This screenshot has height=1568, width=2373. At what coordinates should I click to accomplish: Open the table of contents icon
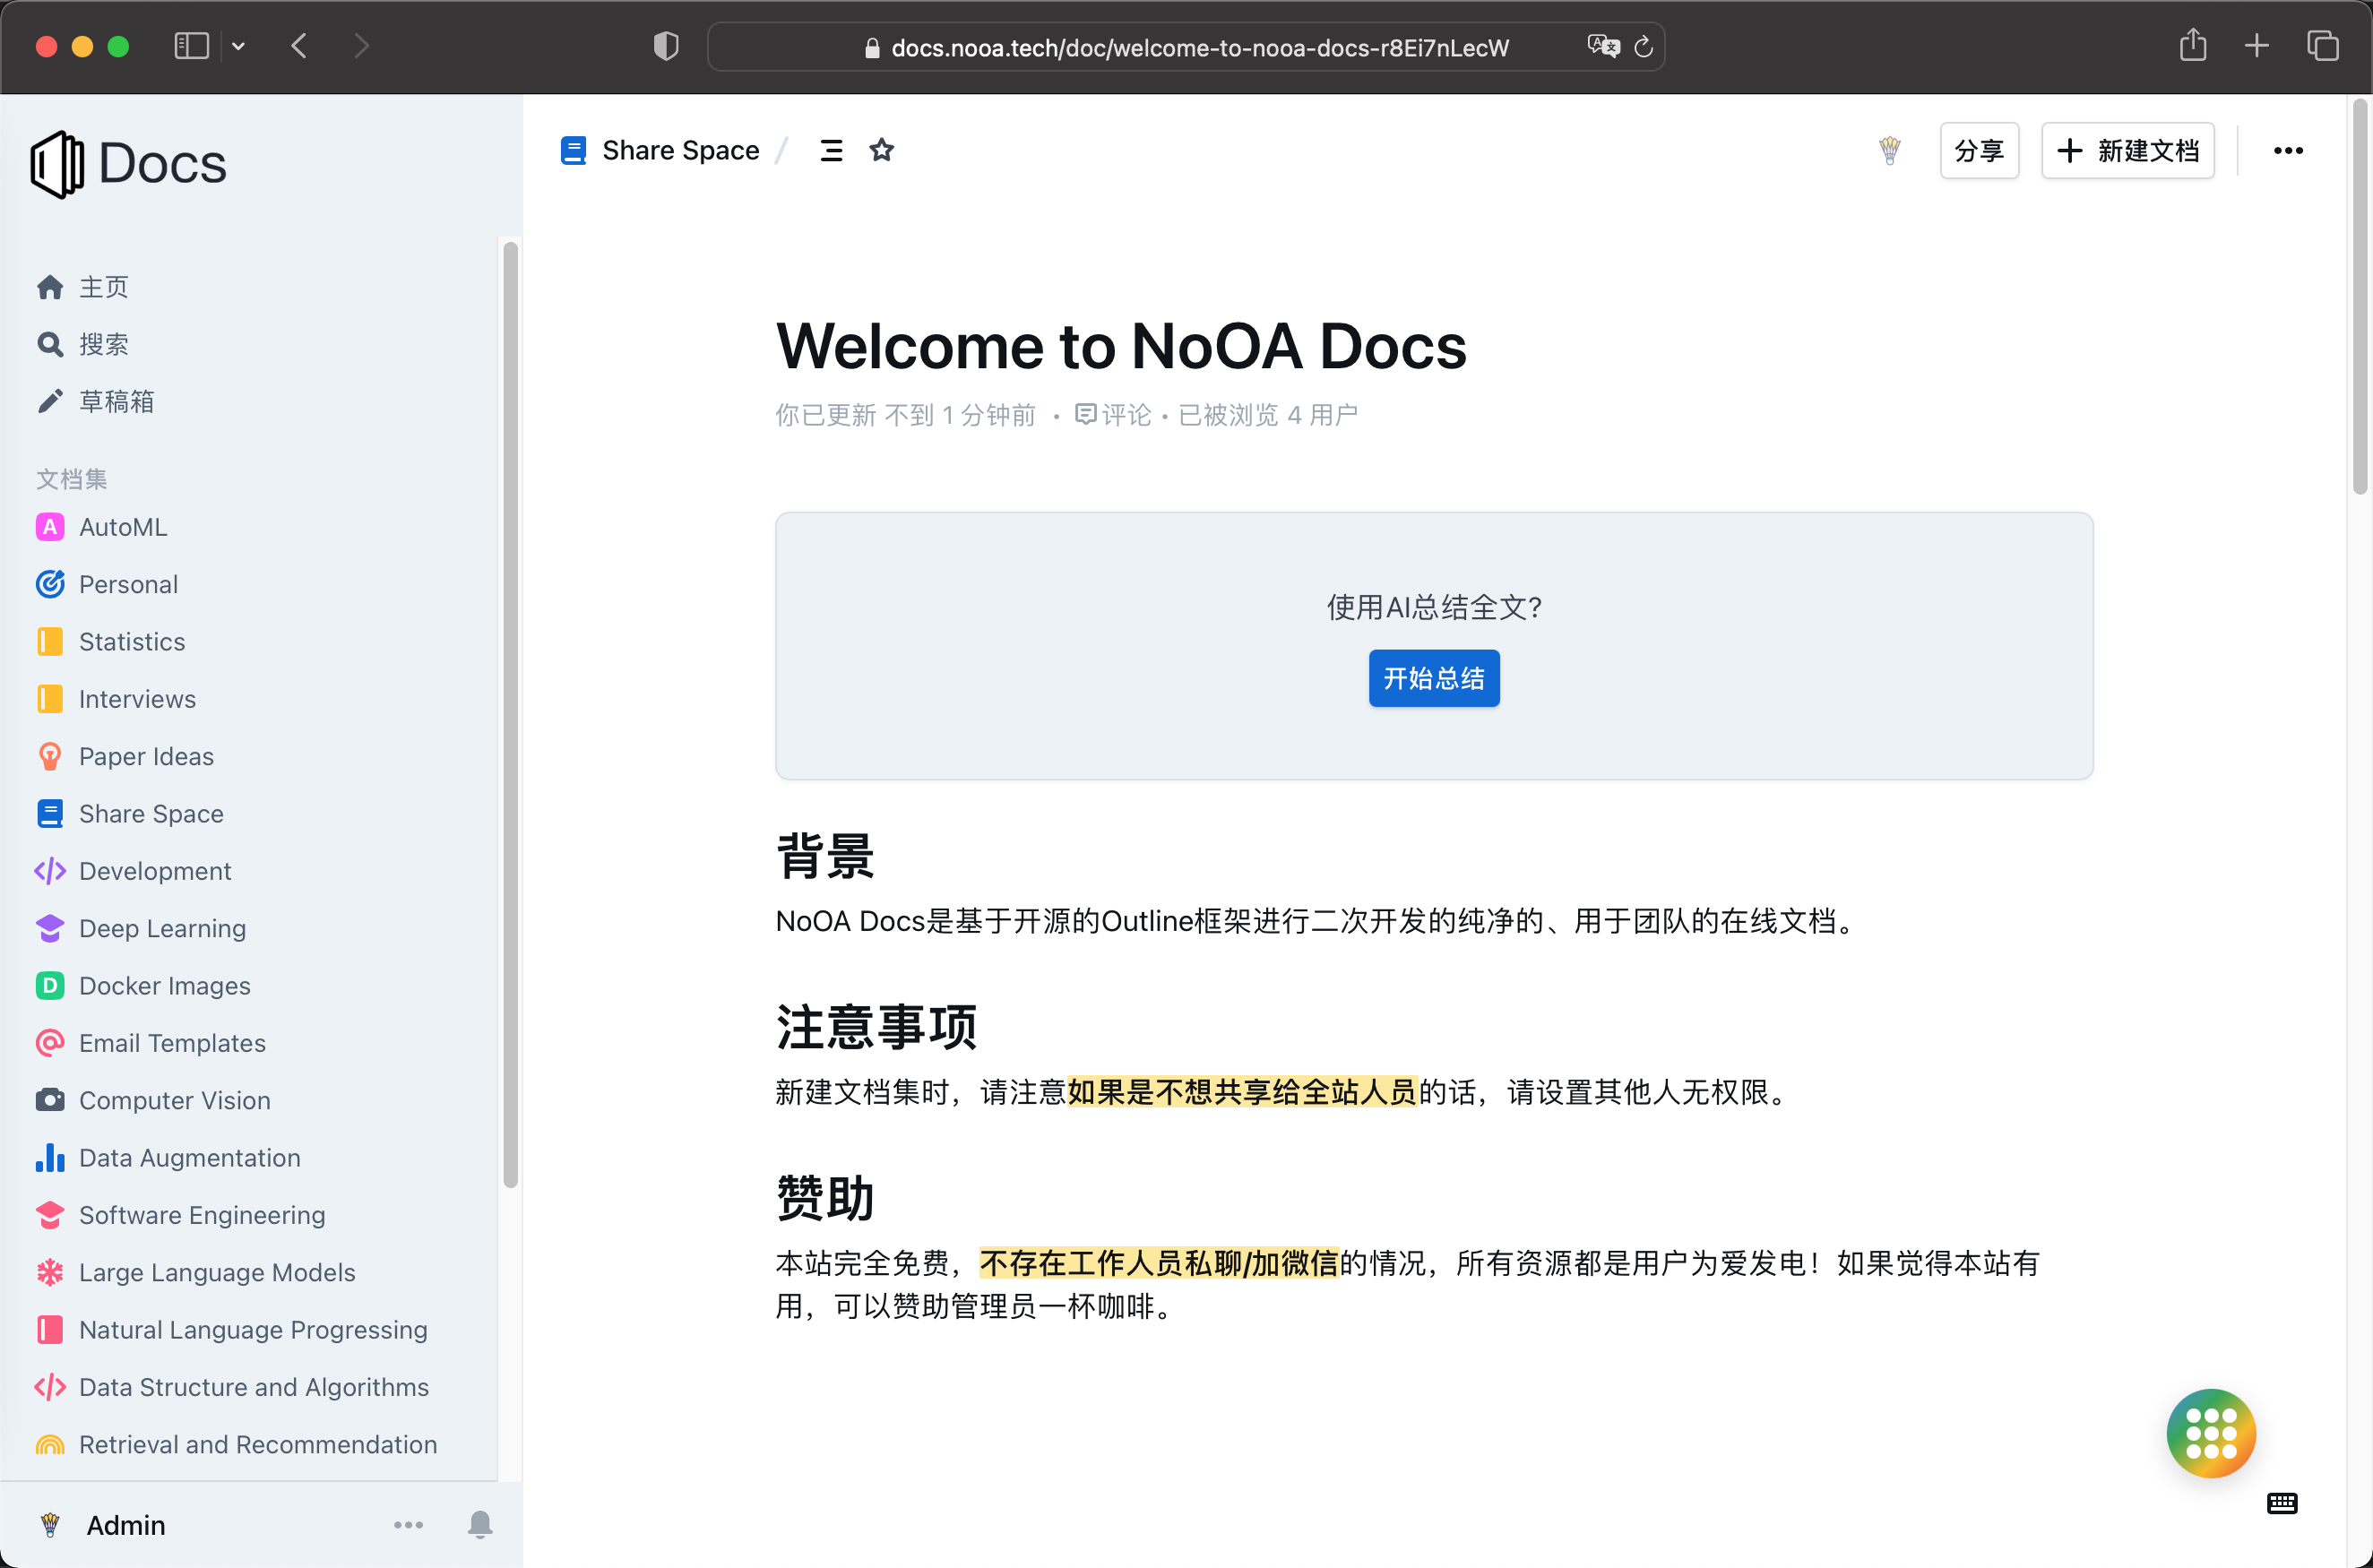(831, 150)
